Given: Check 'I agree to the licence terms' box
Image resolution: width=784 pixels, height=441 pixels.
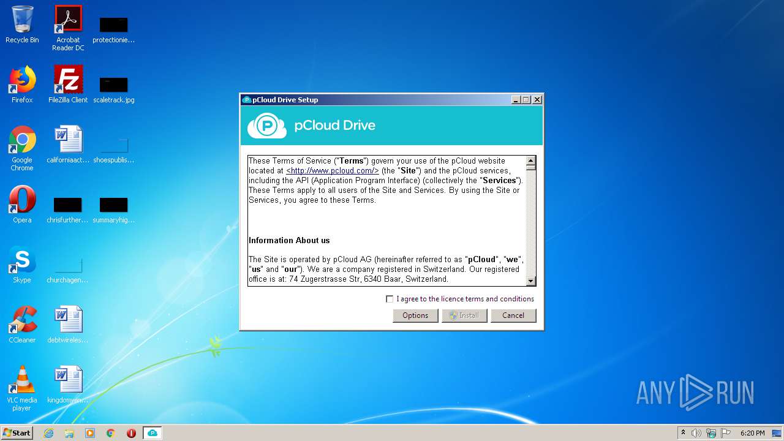Looking at the screenshot, I should [390, 299].
